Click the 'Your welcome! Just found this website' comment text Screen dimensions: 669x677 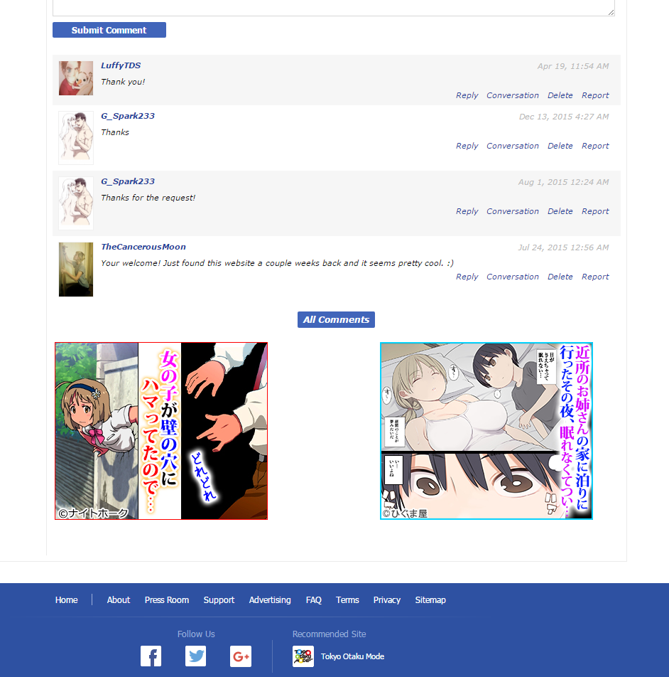coord(277,263)
